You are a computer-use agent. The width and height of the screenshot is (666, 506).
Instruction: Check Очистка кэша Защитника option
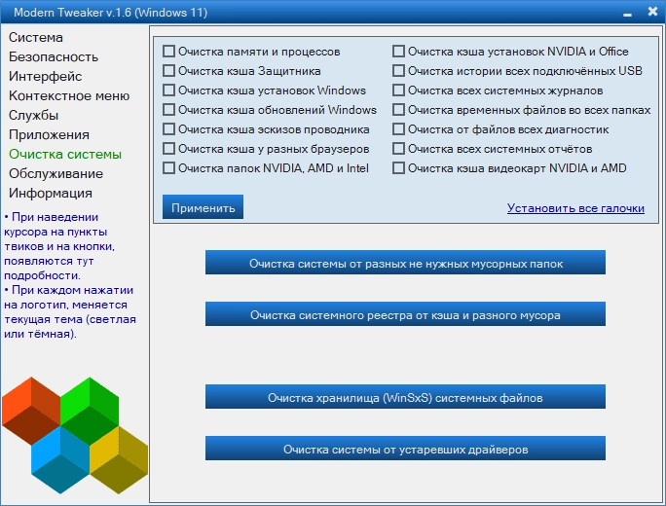coord(168,70)
